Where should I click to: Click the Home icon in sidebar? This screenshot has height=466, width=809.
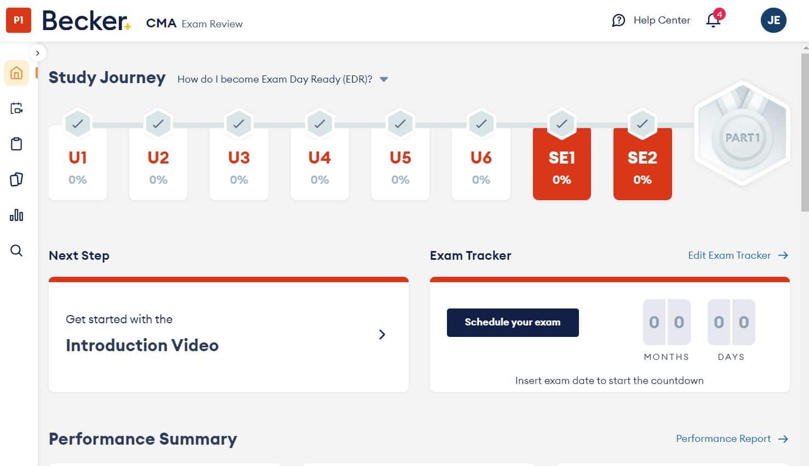pos(16,73)
